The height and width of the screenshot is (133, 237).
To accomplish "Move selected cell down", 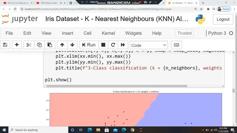I will pos(72,45).
